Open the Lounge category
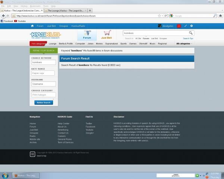224x179 pixels. coord(53,44)
